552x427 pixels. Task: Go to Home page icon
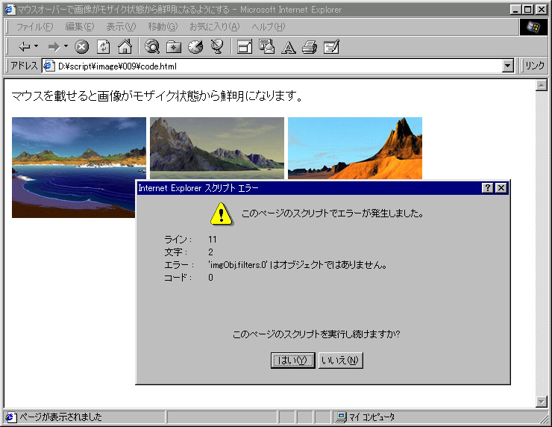125,46
